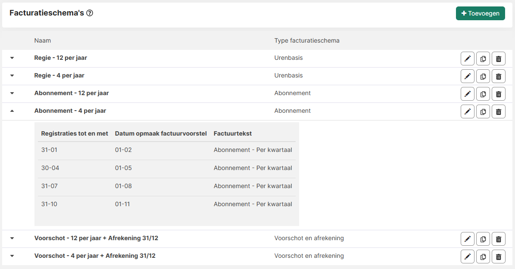Viewport: 515px width, 269px height.
Task: Collapse the Abonnement - 4 per jaar row
Action: pyautogui.click(x=12, y=111)
